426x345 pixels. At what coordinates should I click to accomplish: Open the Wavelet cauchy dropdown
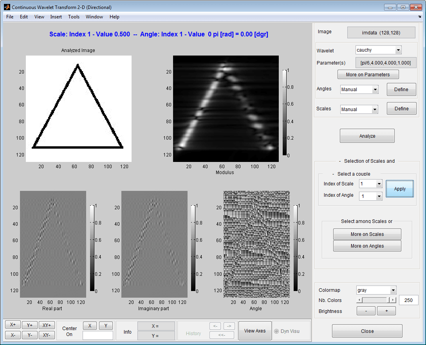(378, 50)
